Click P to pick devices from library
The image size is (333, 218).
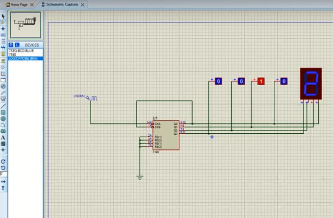pyautogui.click(x=11, y=45)
